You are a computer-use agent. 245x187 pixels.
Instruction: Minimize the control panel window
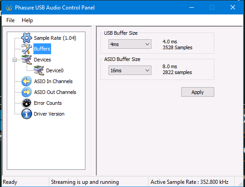coord(192,7)
